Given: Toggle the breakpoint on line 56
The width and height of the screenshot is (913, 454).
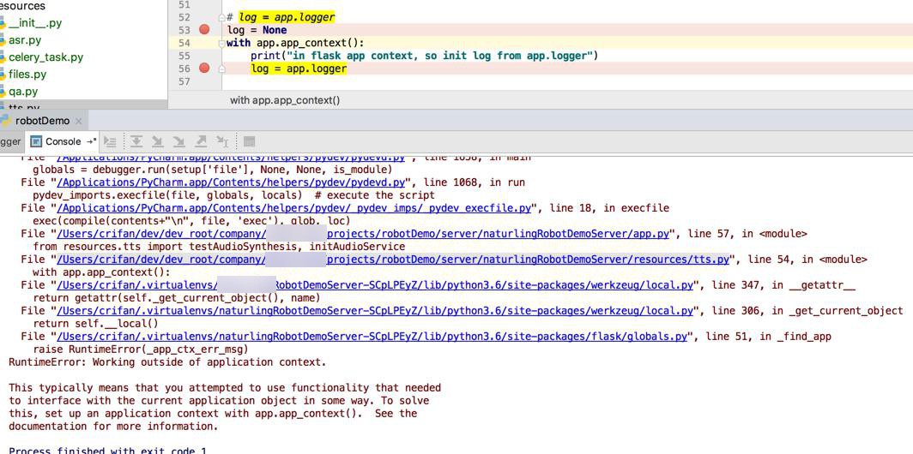Looking at the screenshot, I should (204, 69).
